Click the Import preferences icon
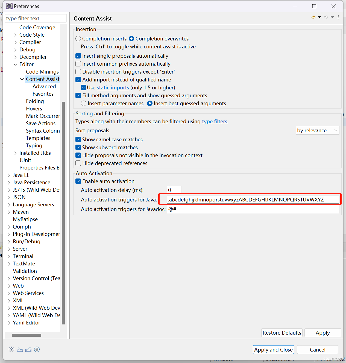 click(20, 349)
